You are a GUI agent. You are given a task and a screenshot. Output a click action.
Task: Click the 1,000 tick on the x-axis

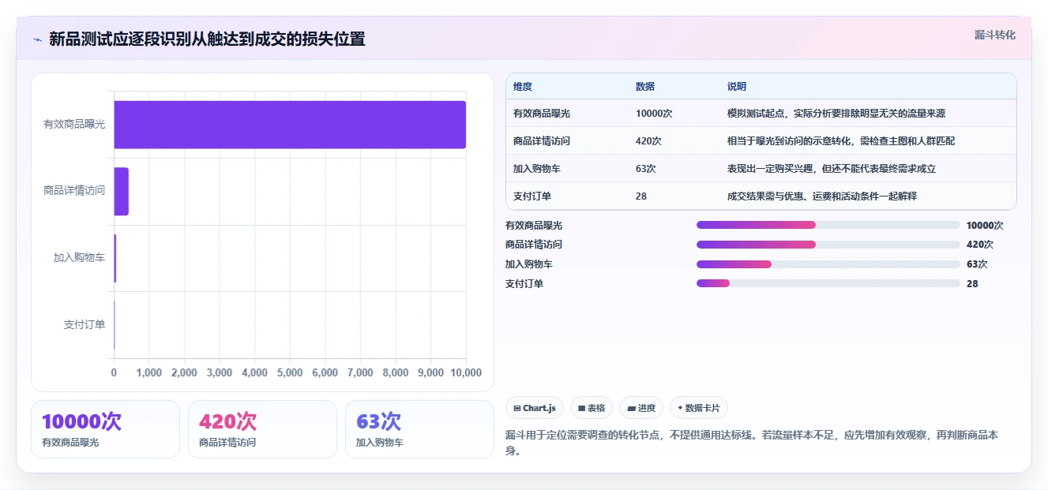tap(149, 373)
